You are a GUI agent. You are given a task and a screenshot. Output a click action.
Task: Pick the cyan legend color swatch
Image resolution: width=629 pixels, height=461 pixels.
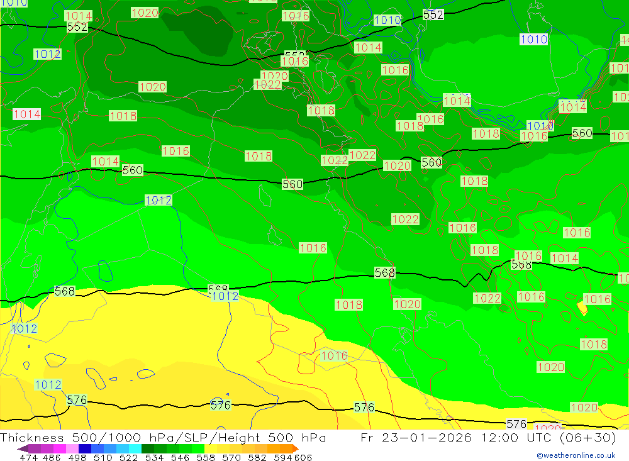[135, 448]
